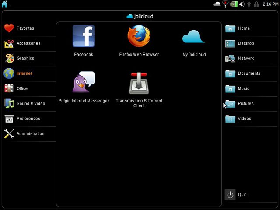Start Pidgin Internet Messenger icon
Screen dimensions: 280x210
84,82
